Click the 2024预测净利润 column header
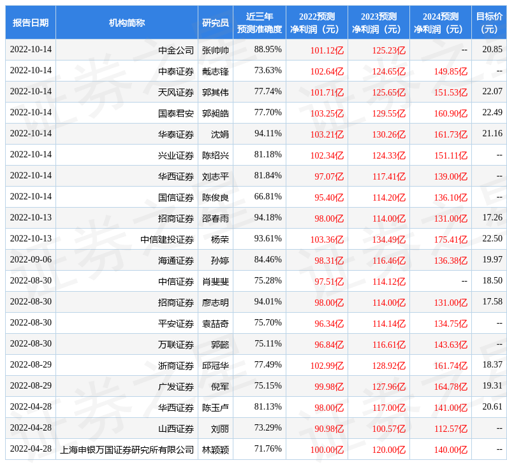The width and height of the screenshot is (507, 465). click(441, 22)
